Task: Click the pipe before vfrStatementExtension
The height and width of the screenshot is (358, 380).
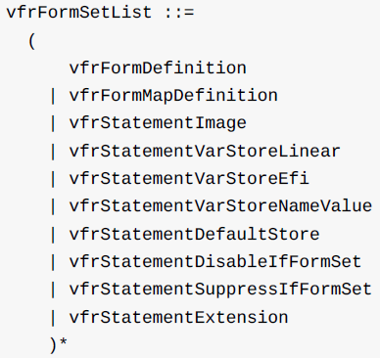Action: (x=53, y=318)
